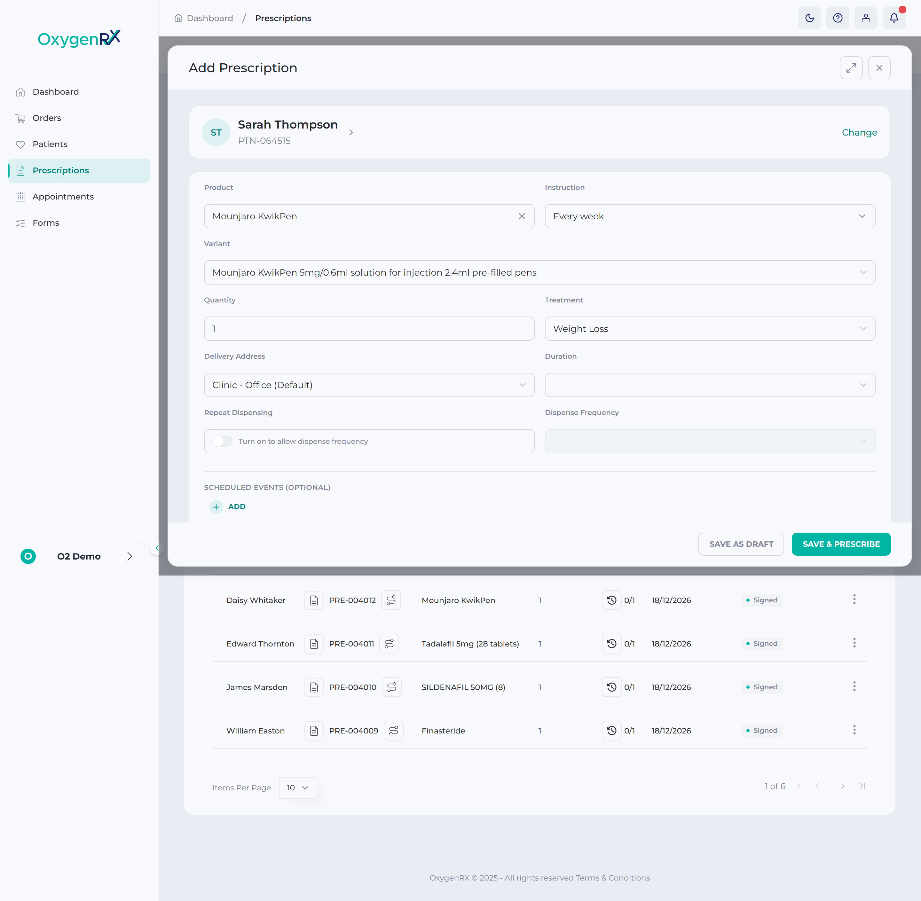Change Items Per Page dropdown from 10

click(x=298, y=788)
